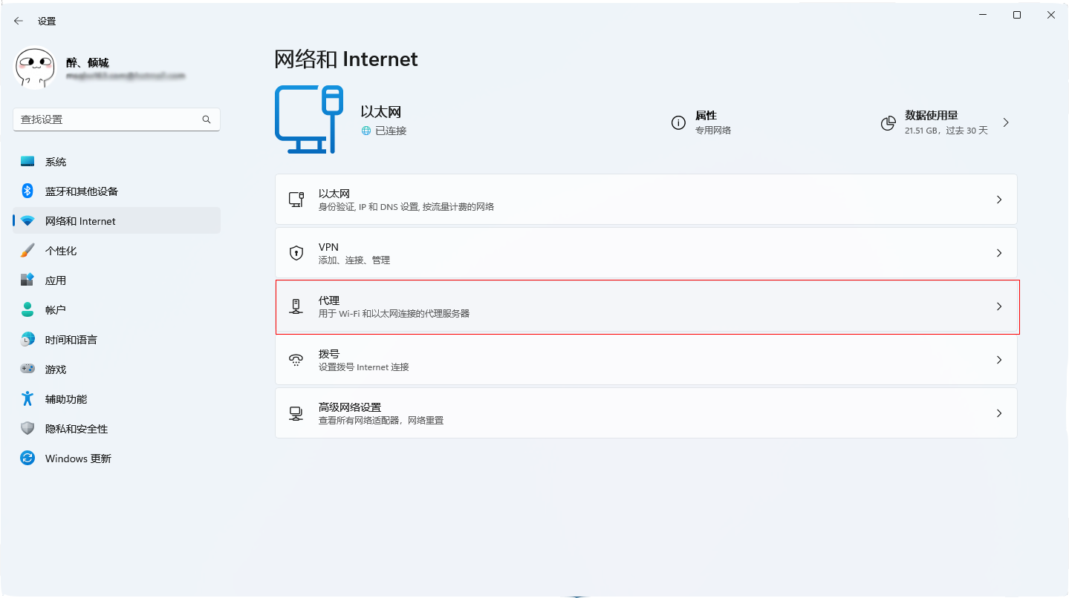Click the 以太网 row monitor icon

296,200
